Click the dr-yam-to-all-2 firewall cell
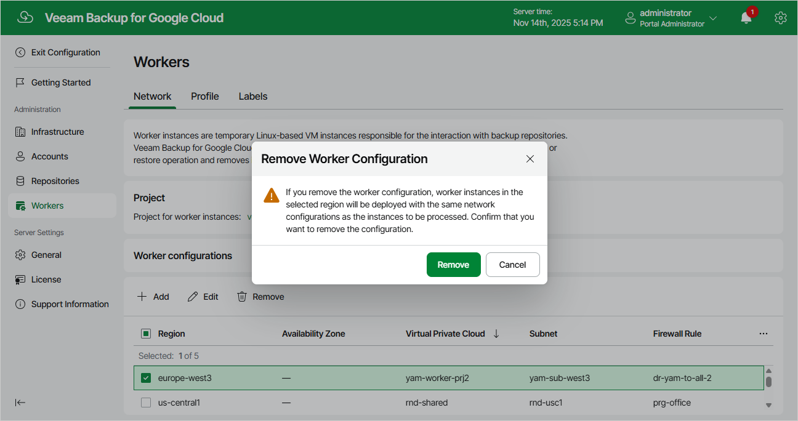Screen dimensions: 798x421 point(682,378)
